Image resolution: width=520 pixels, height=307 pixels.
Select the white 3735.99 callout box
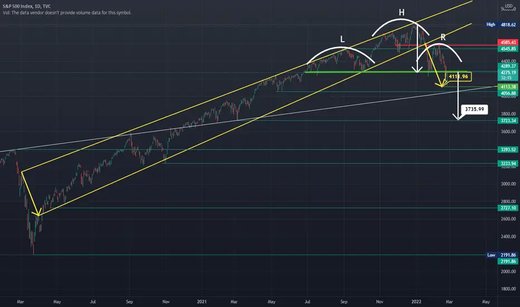coord(474,109)
